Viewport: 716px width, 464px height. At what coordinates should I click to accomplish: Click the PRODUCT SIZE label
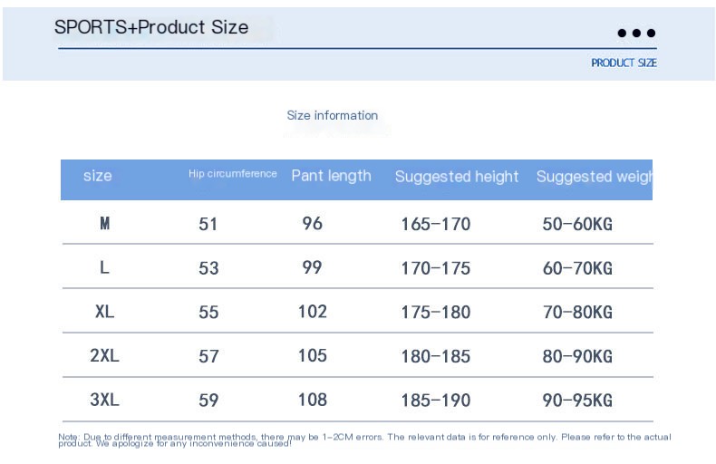click(x=624, y=63)
